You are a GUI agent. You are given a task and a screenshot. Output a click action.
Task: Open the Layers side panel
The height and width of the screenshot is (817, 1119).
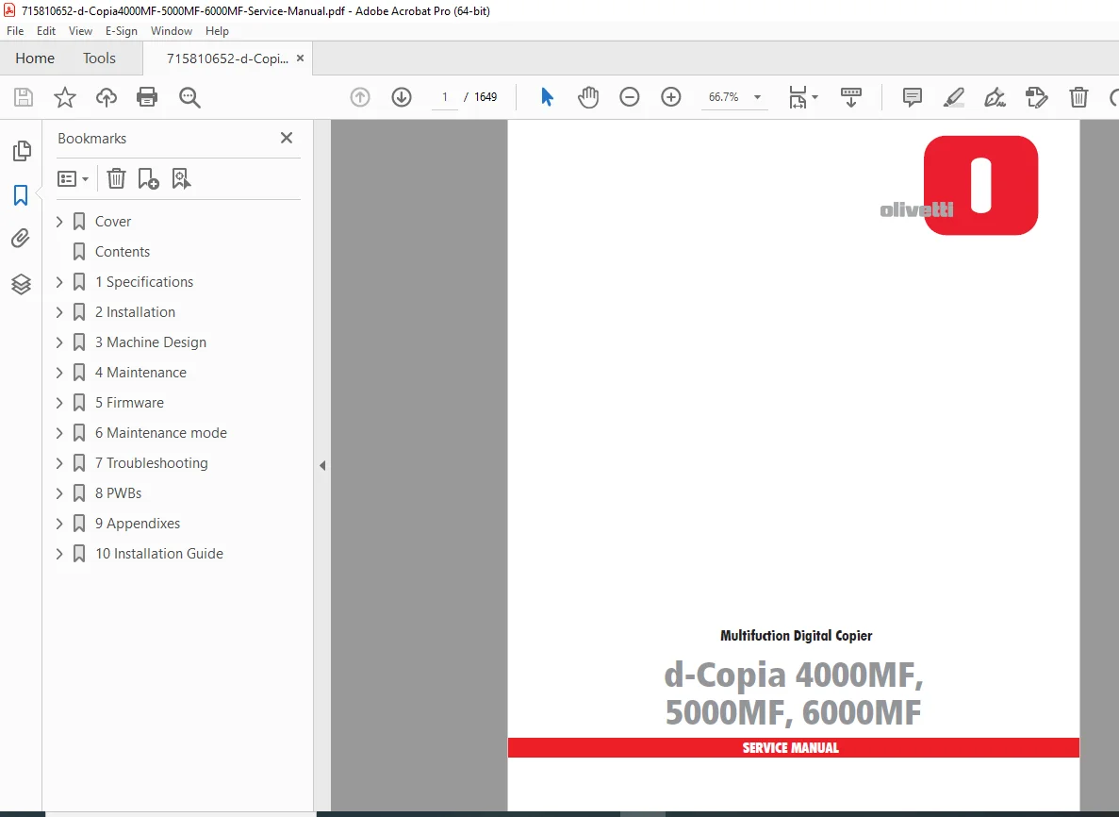(21, 284)
